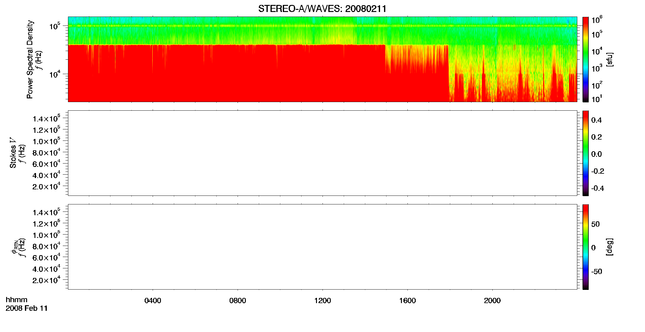This screenshot has height=332, width=645.
Task: Click the degree color bar of φRTN panel
Action: point(585,247)
